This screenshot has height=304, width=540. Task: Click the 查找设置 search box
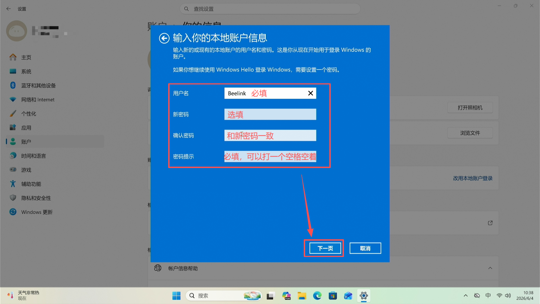pyautogui.click(x=270, y=9)
